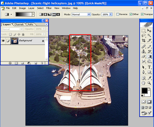Select the Pen tool
This screenshot has height=127, width=154.
(143, 72)
